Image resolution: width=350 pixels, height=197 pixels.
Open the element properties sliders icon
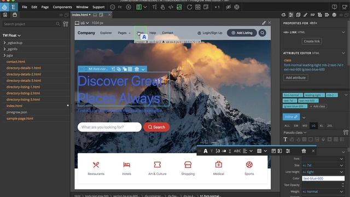[291, 15]
